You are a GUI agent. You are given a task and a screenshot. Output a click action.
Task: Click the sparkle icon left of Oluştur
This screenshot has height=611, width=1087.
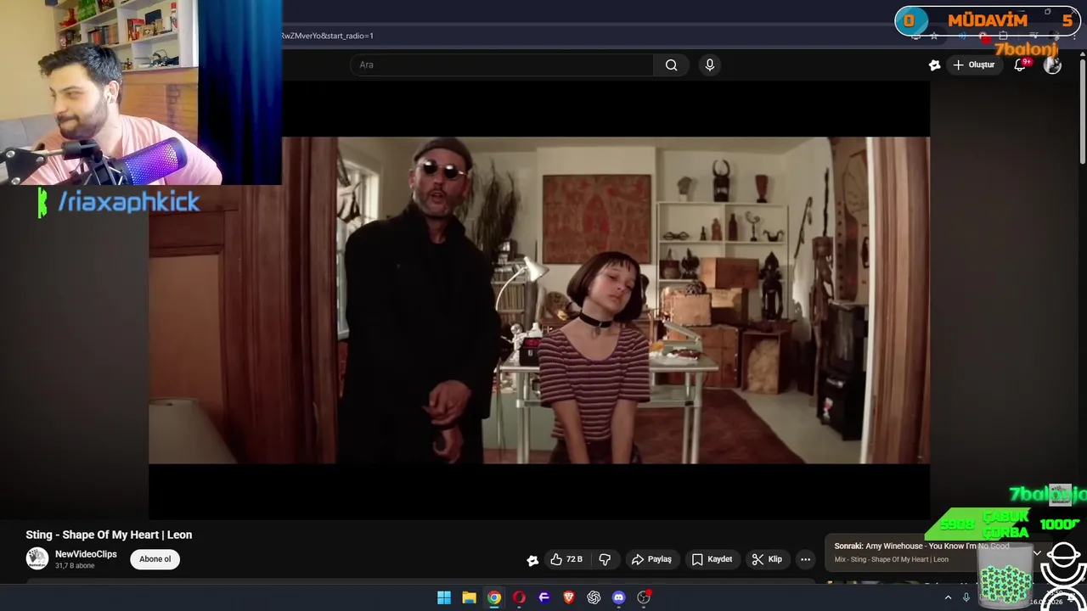pyautogui.click(x=935, y=64)
